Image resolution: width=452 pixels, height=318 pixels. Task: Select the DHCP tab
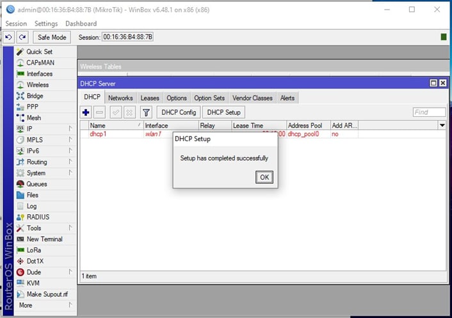tap(92, 97)
